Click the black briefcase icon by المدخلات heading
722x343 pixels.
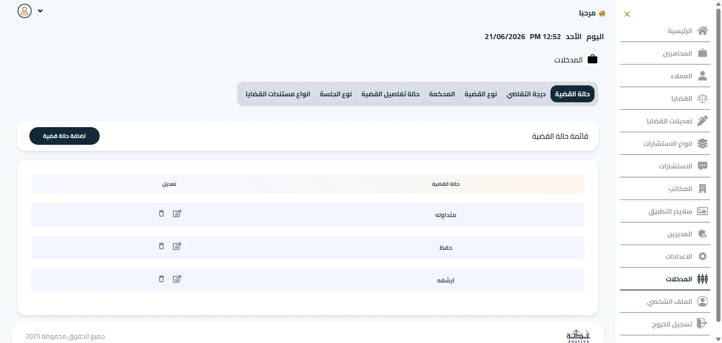pyautogui.click(x=592, y=59)
